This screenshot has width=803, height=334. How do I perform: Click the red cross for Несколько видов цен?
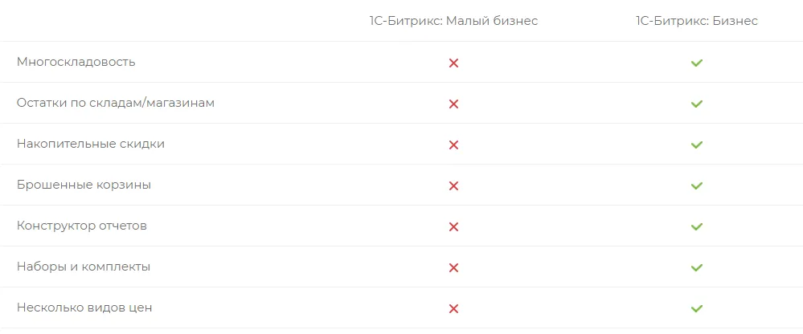[x=453, y=308]
